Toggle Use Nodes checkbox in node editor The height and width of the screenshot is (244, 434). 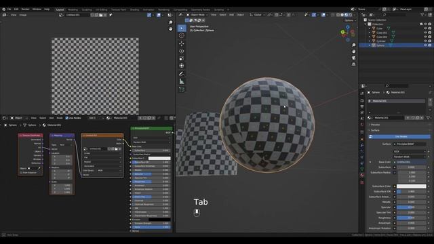point(66,118)
